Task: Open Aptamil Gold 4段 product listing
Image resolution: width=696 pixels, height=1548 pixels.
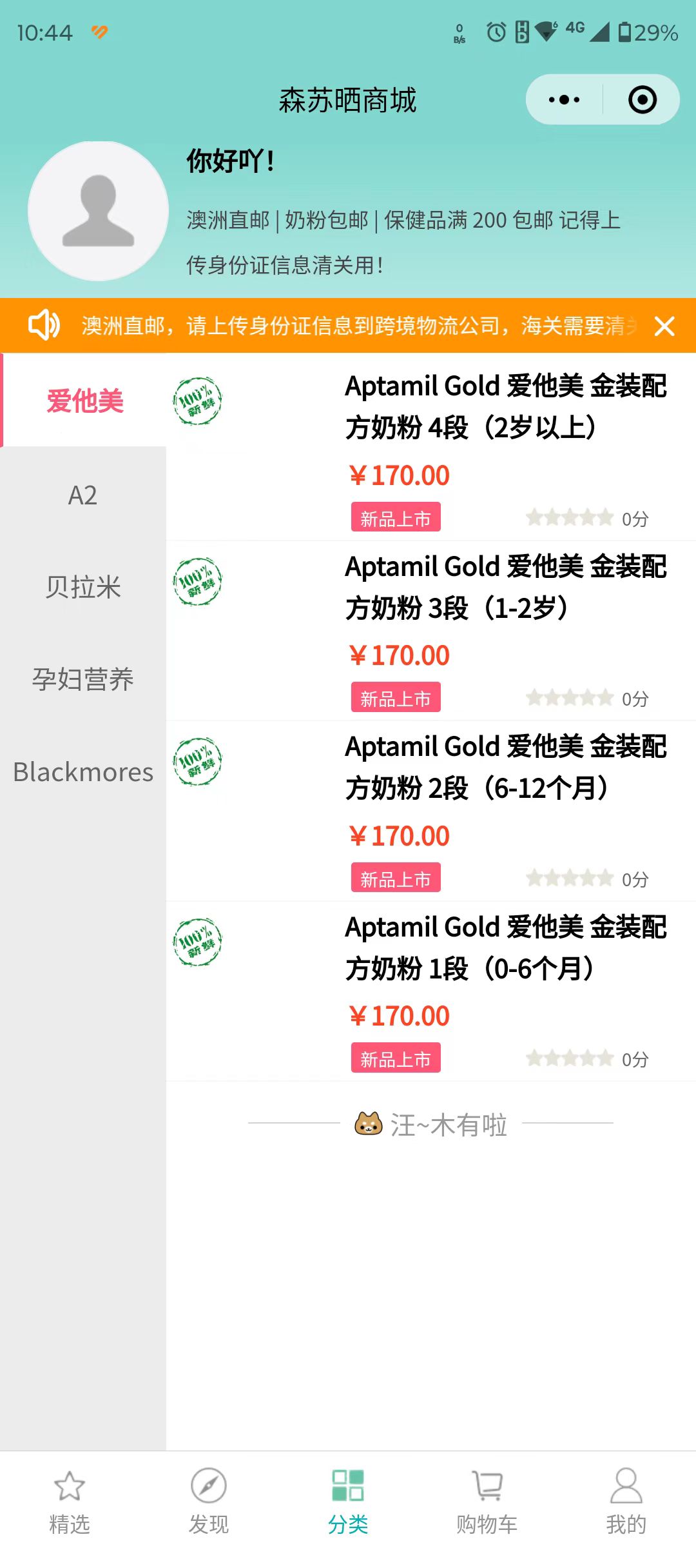Action: 505,406
